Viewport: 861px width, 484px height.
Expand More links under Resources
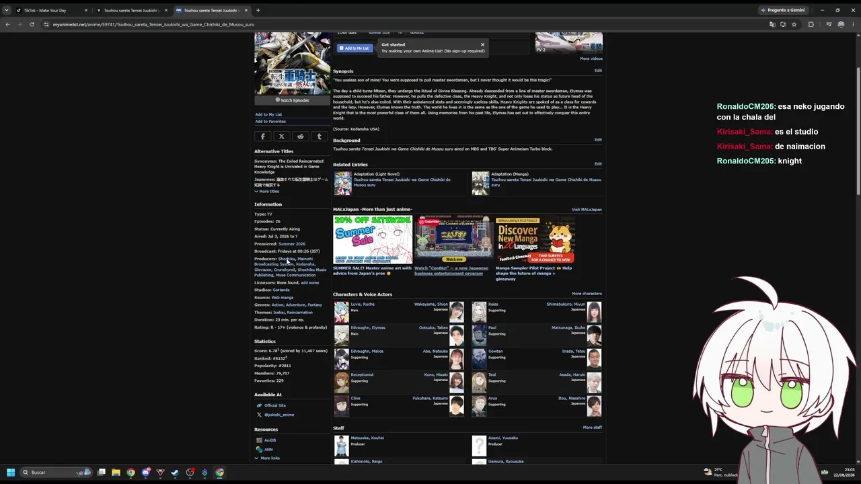tap(268, 458)
